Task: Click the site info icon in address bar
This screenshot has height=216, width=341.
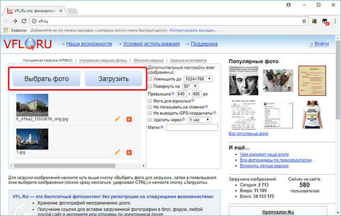Action: coord(34,21)
